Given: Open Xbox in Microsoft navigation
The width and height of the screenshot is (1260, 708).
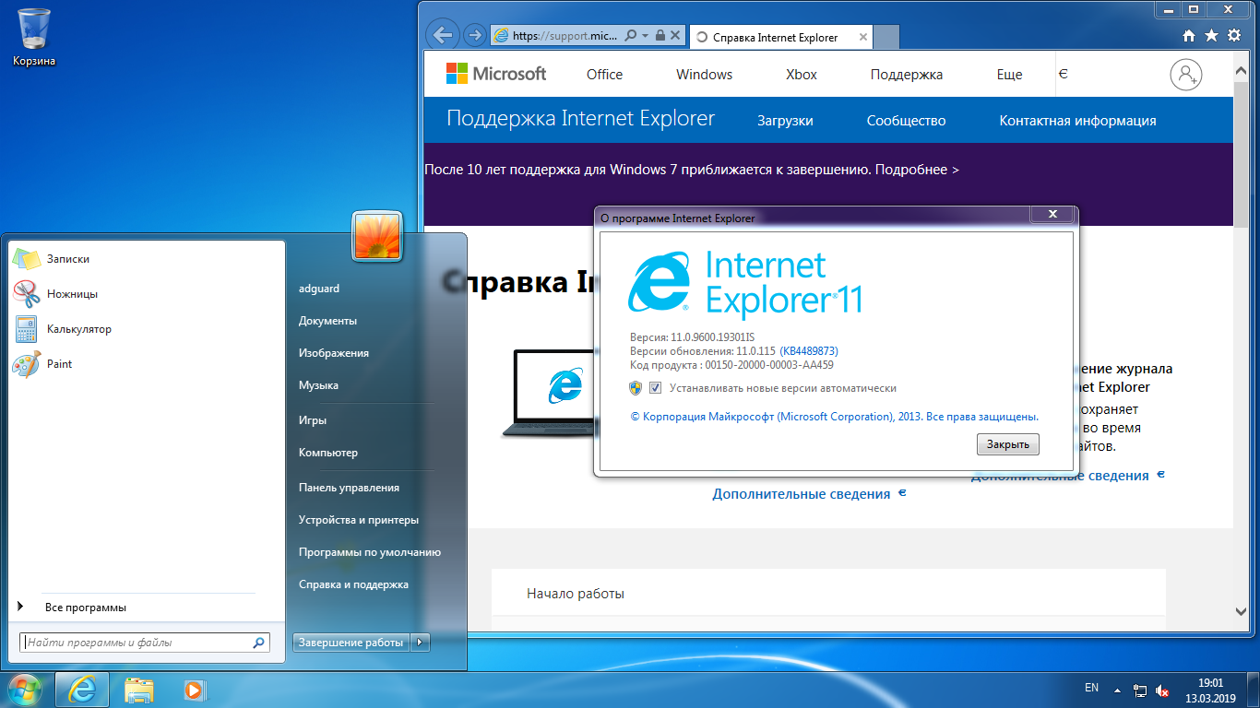Looking at the screenshot, I should [x=802, y=75].
